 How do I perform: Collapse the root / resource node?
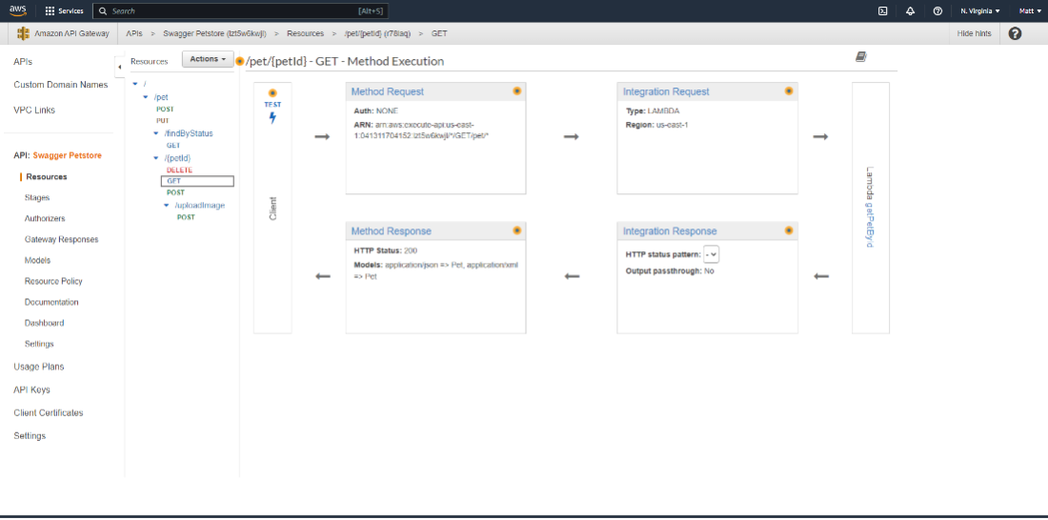click(135, 84)
